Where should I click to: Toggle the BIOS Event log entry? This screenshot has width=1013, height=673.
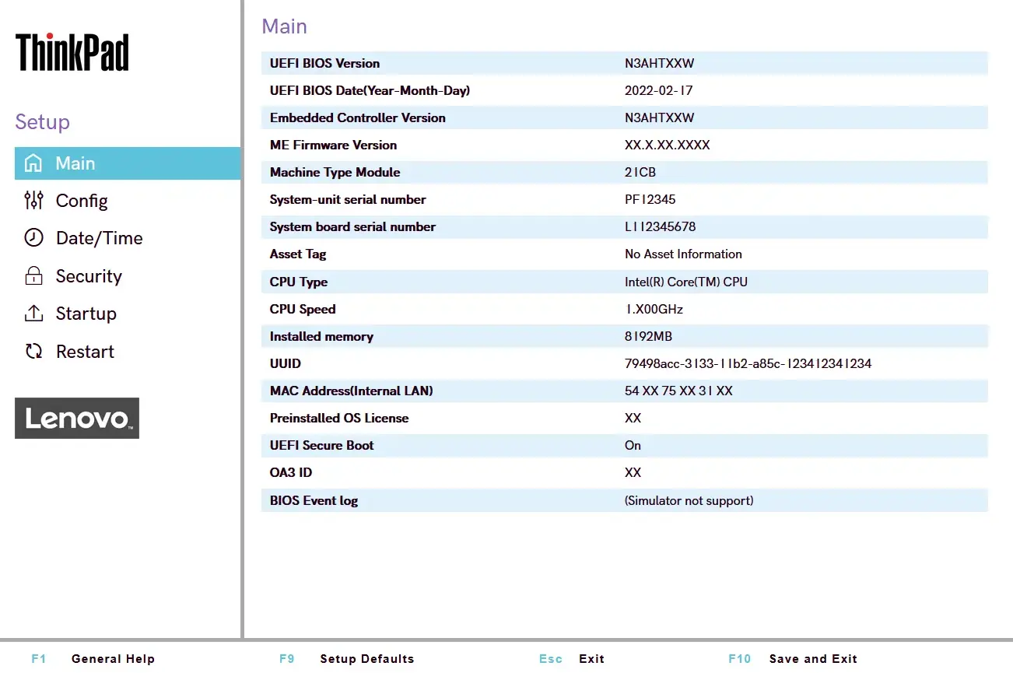622,500
